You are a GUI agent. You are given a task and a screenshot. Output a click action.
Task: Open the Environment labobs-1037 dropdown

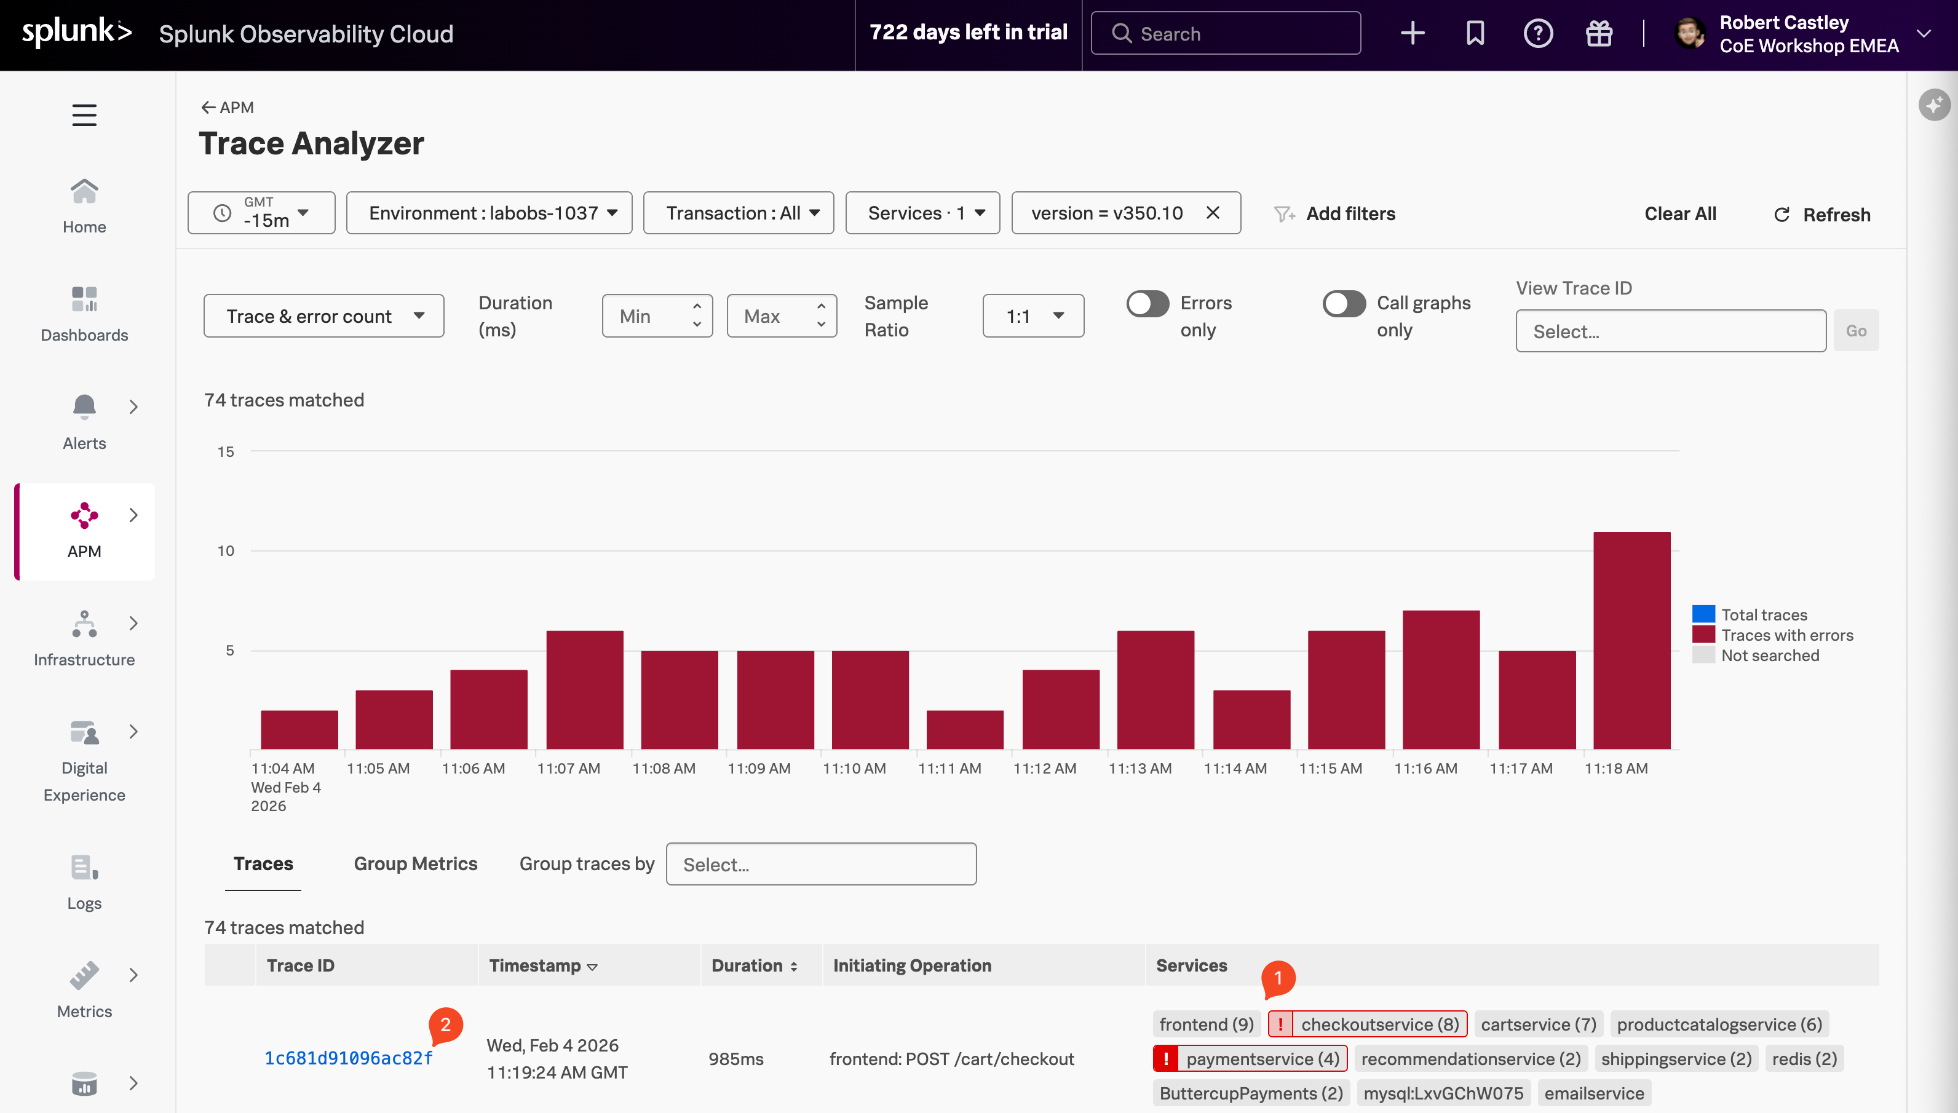[x=489, y=213]
